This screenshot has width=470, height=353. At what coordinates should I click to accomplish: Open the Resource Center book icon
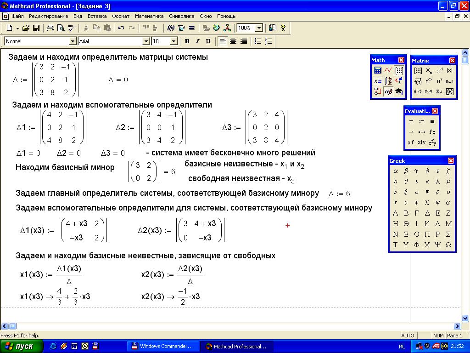(x=273, y=28)
